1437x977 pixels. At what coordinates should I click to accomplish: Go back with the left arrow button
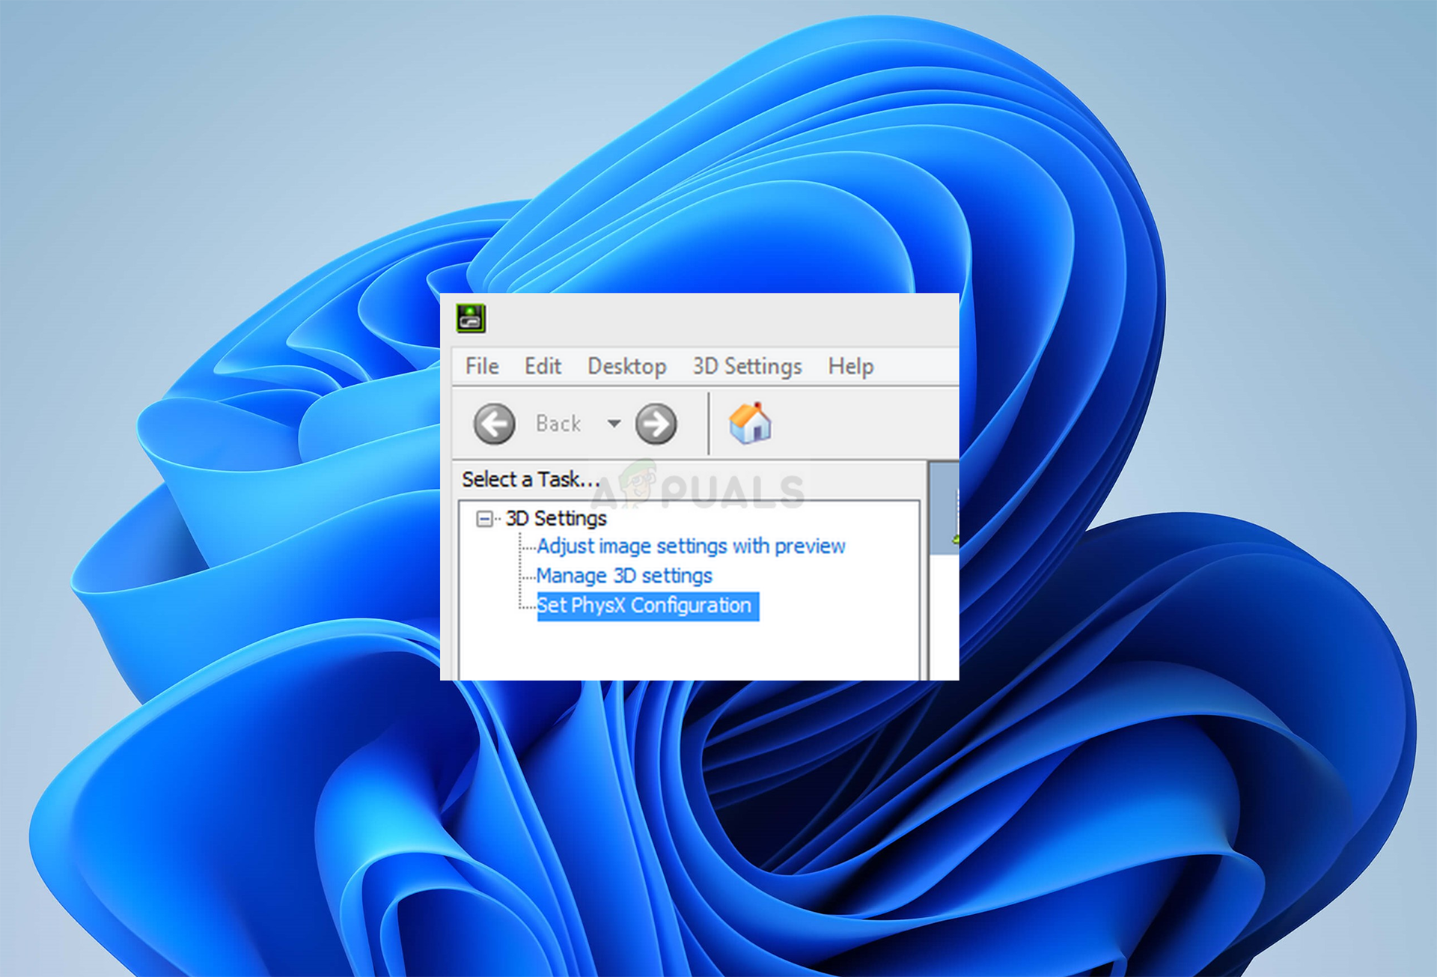click(494, 424)
